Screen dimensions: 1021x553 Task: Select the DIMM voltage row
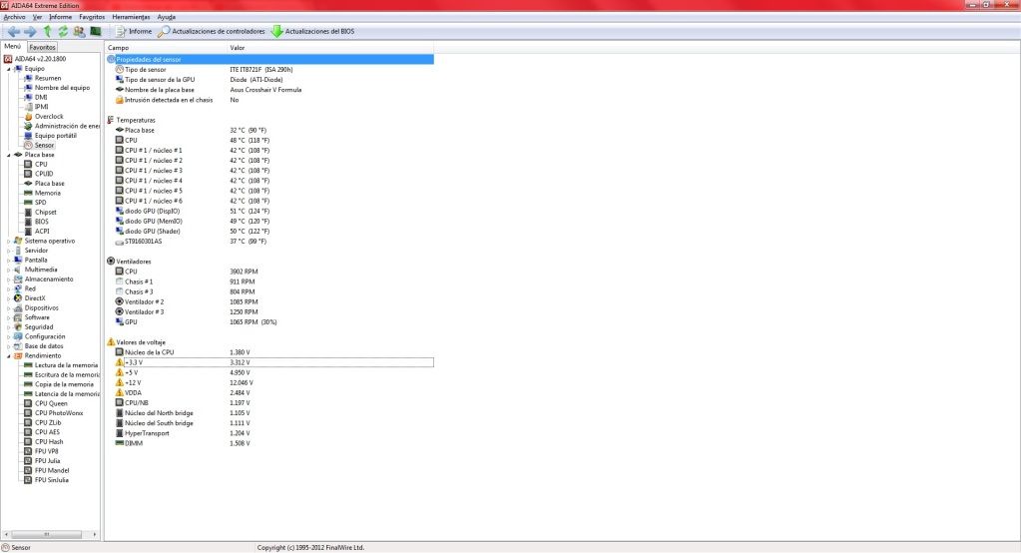[x=270, y=443]
